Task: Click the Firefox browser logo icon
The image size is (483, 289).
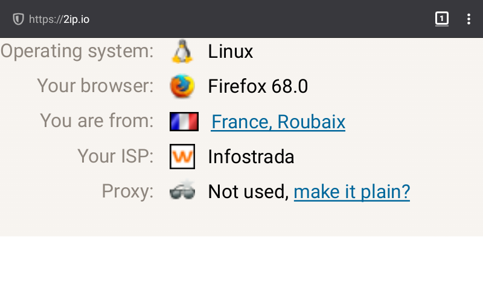Action: (x=182, y=87)
